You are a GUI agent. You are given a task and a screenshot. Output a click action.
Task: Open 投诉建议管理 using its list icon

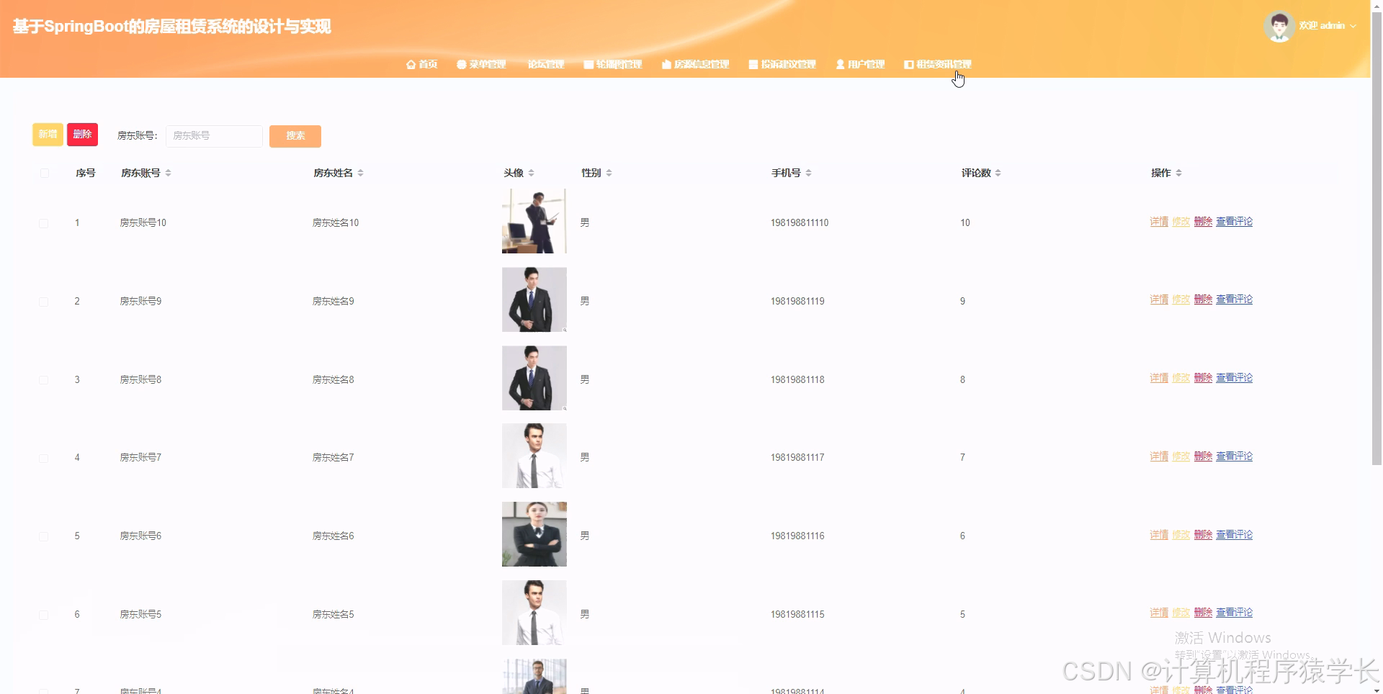(x=753, y=64)
